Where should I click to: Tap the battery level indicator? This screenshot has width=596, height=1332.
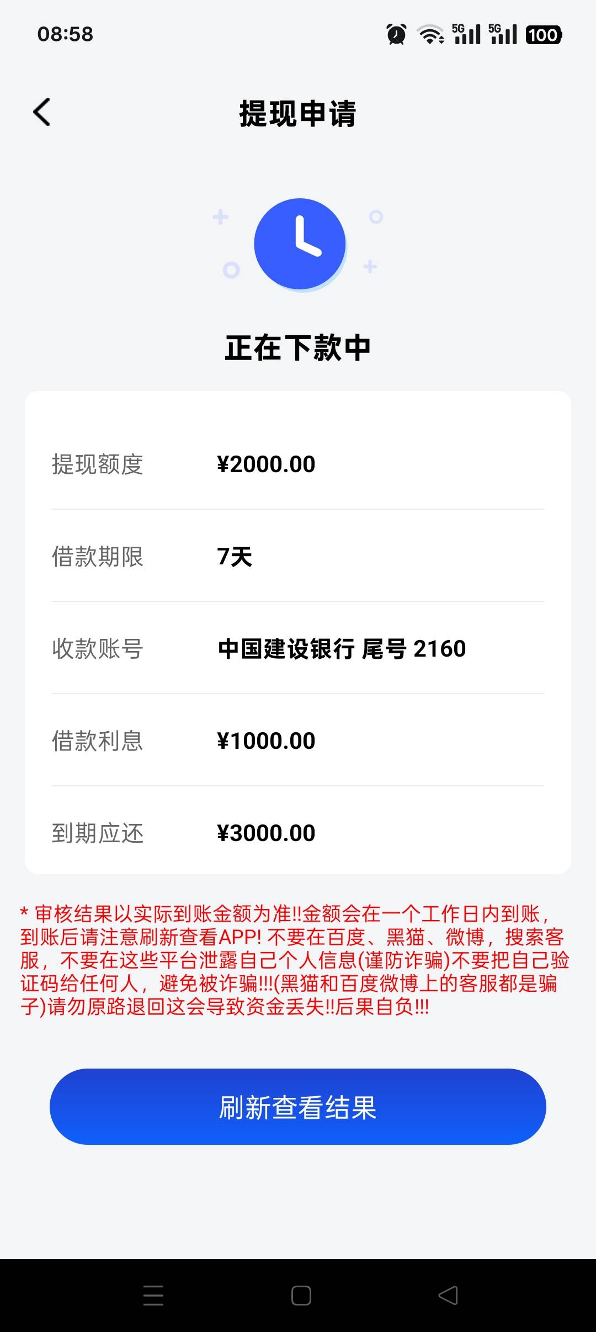tap(544, 35)
